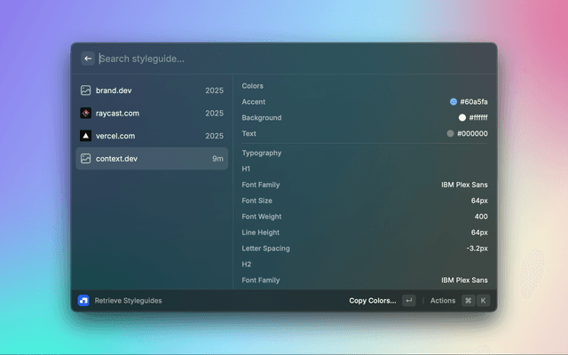Open the Actions menu

[x=443, y=301]
